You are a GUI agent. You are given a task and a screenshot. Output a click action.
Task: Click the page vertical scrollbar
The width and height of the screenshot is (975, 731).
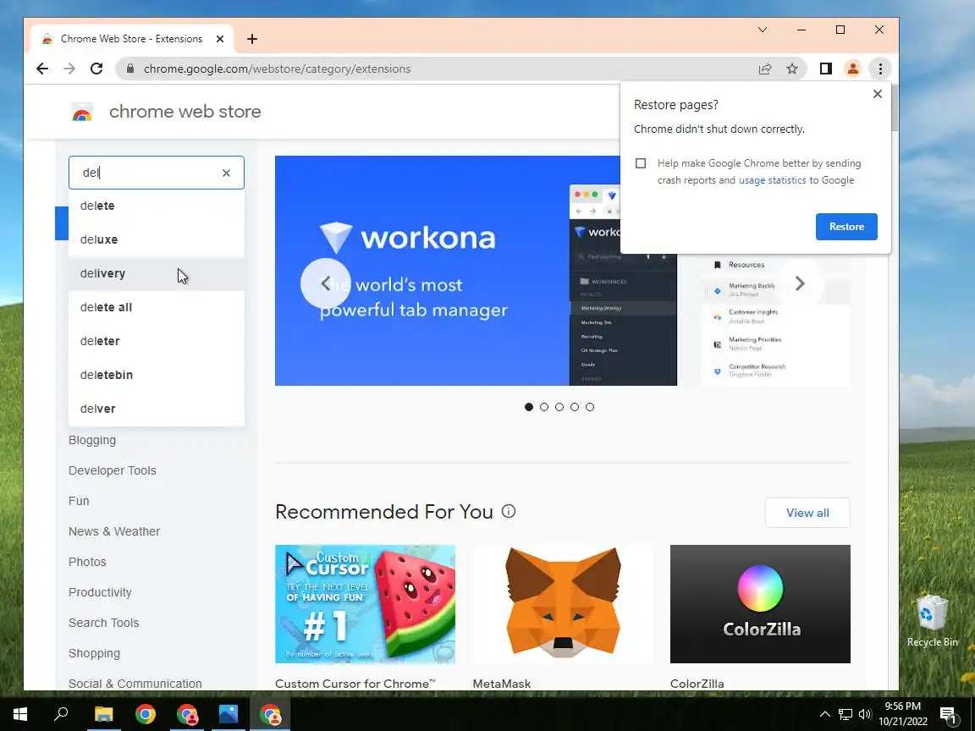(x=894, y=107)
